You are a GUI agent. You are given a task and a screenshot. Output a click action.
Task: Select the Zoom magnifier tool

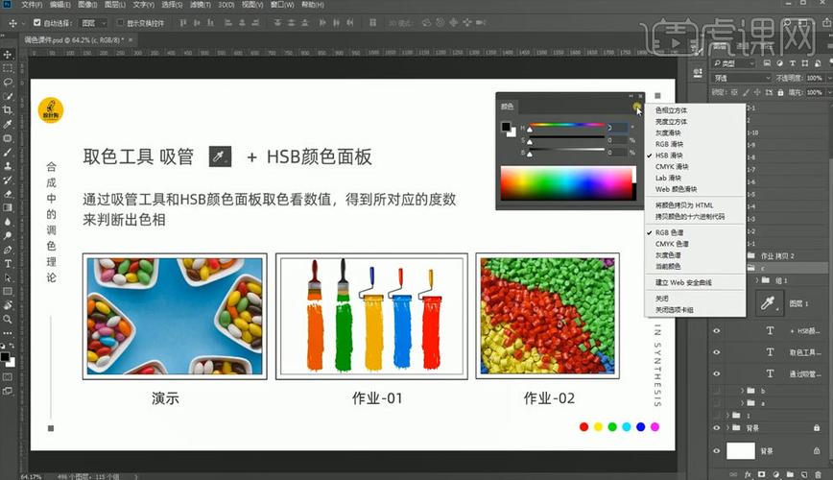click(x=8, y=319)
